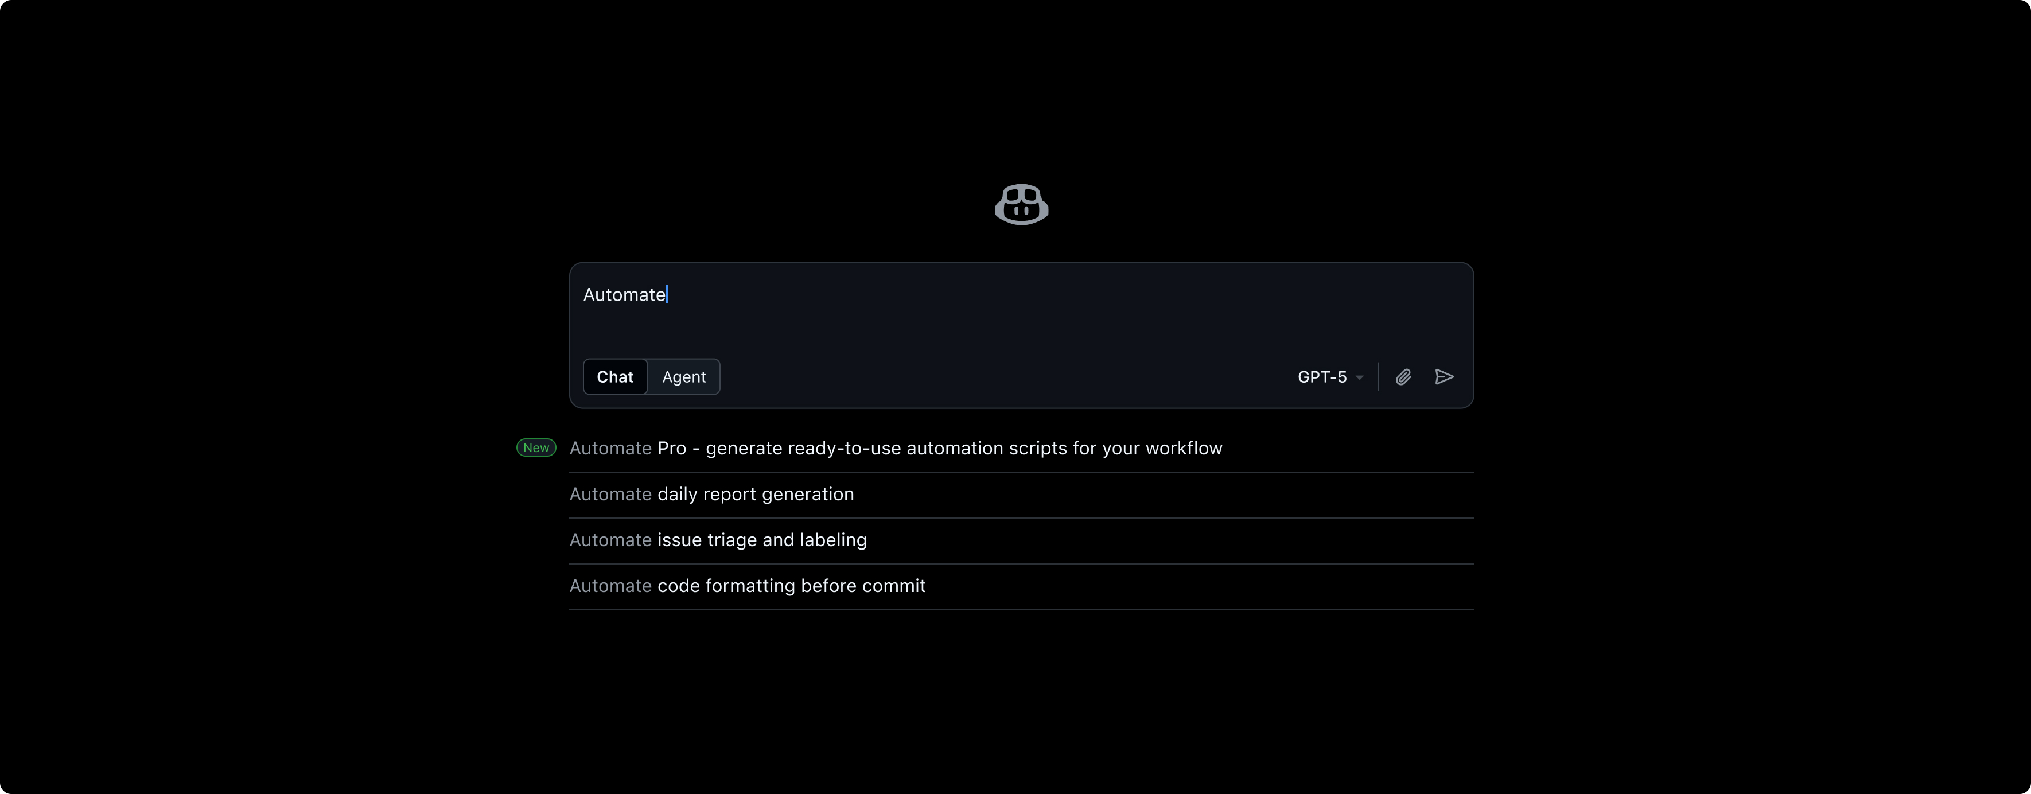The width and height of the screenshot is (2031, 794).
Task: Click the grey Automate prefix of the code formatting suggestion
Action: 610,586
